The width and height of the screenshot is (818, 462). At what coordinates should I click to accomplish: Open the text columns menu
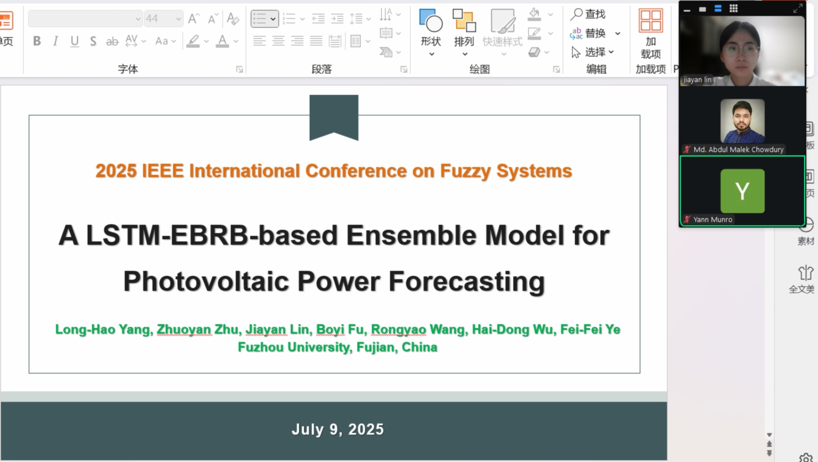[360, 41]
